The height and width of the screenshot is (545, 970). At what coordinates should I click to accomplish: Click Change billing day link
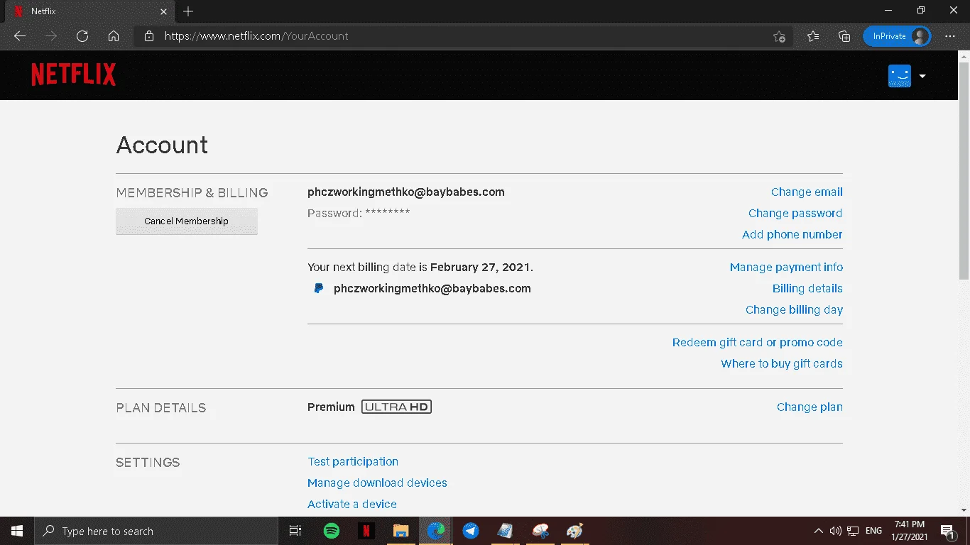pos(794,309)
